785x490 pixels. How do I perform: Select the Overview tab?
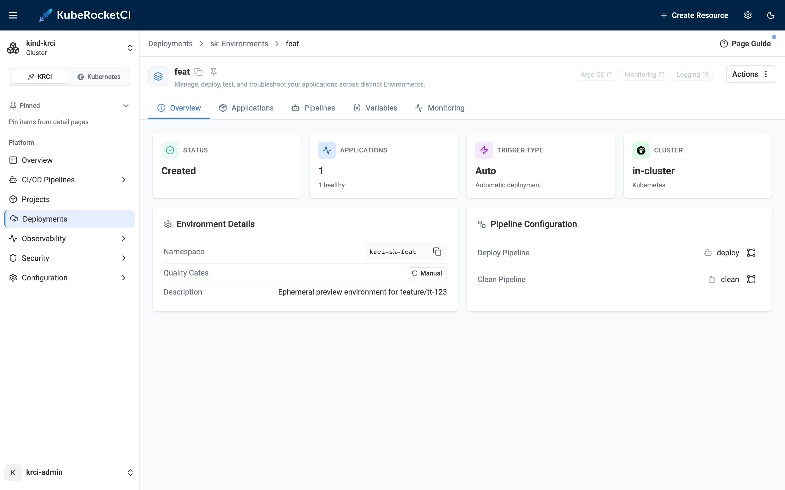click(179, 108)
